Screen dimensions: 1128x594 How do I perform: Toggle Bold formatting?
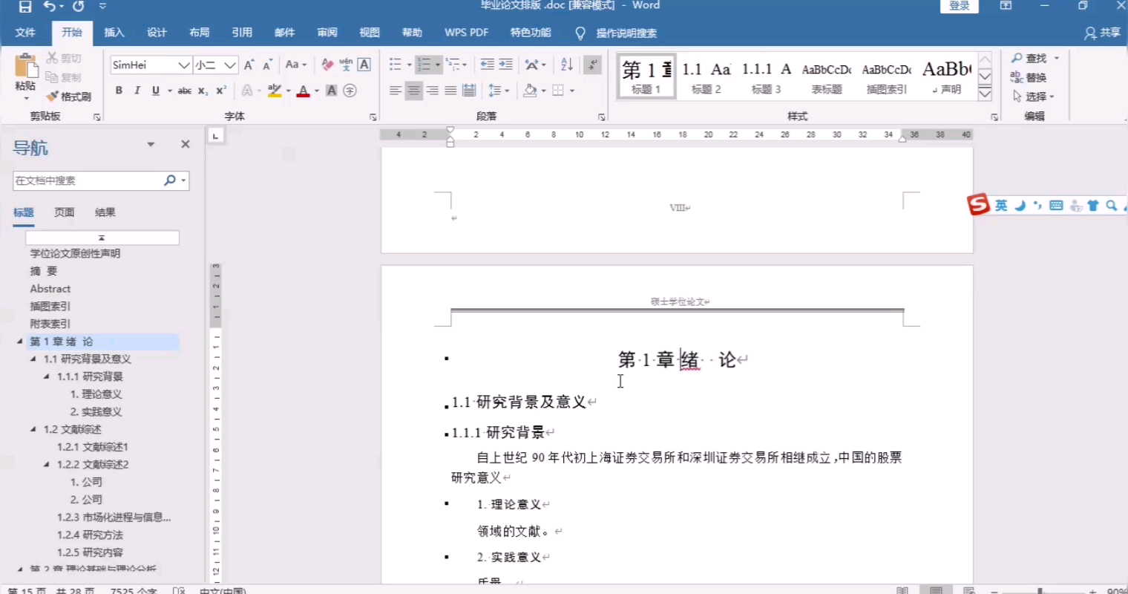tap(119, 91)
